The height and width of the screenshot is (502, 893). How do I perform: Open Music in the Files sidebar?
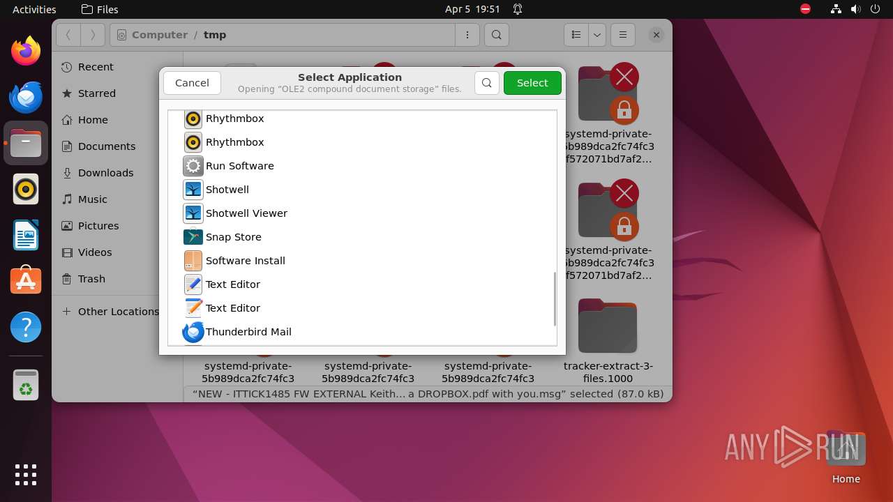pyautogui.click(x=117, y=199)
